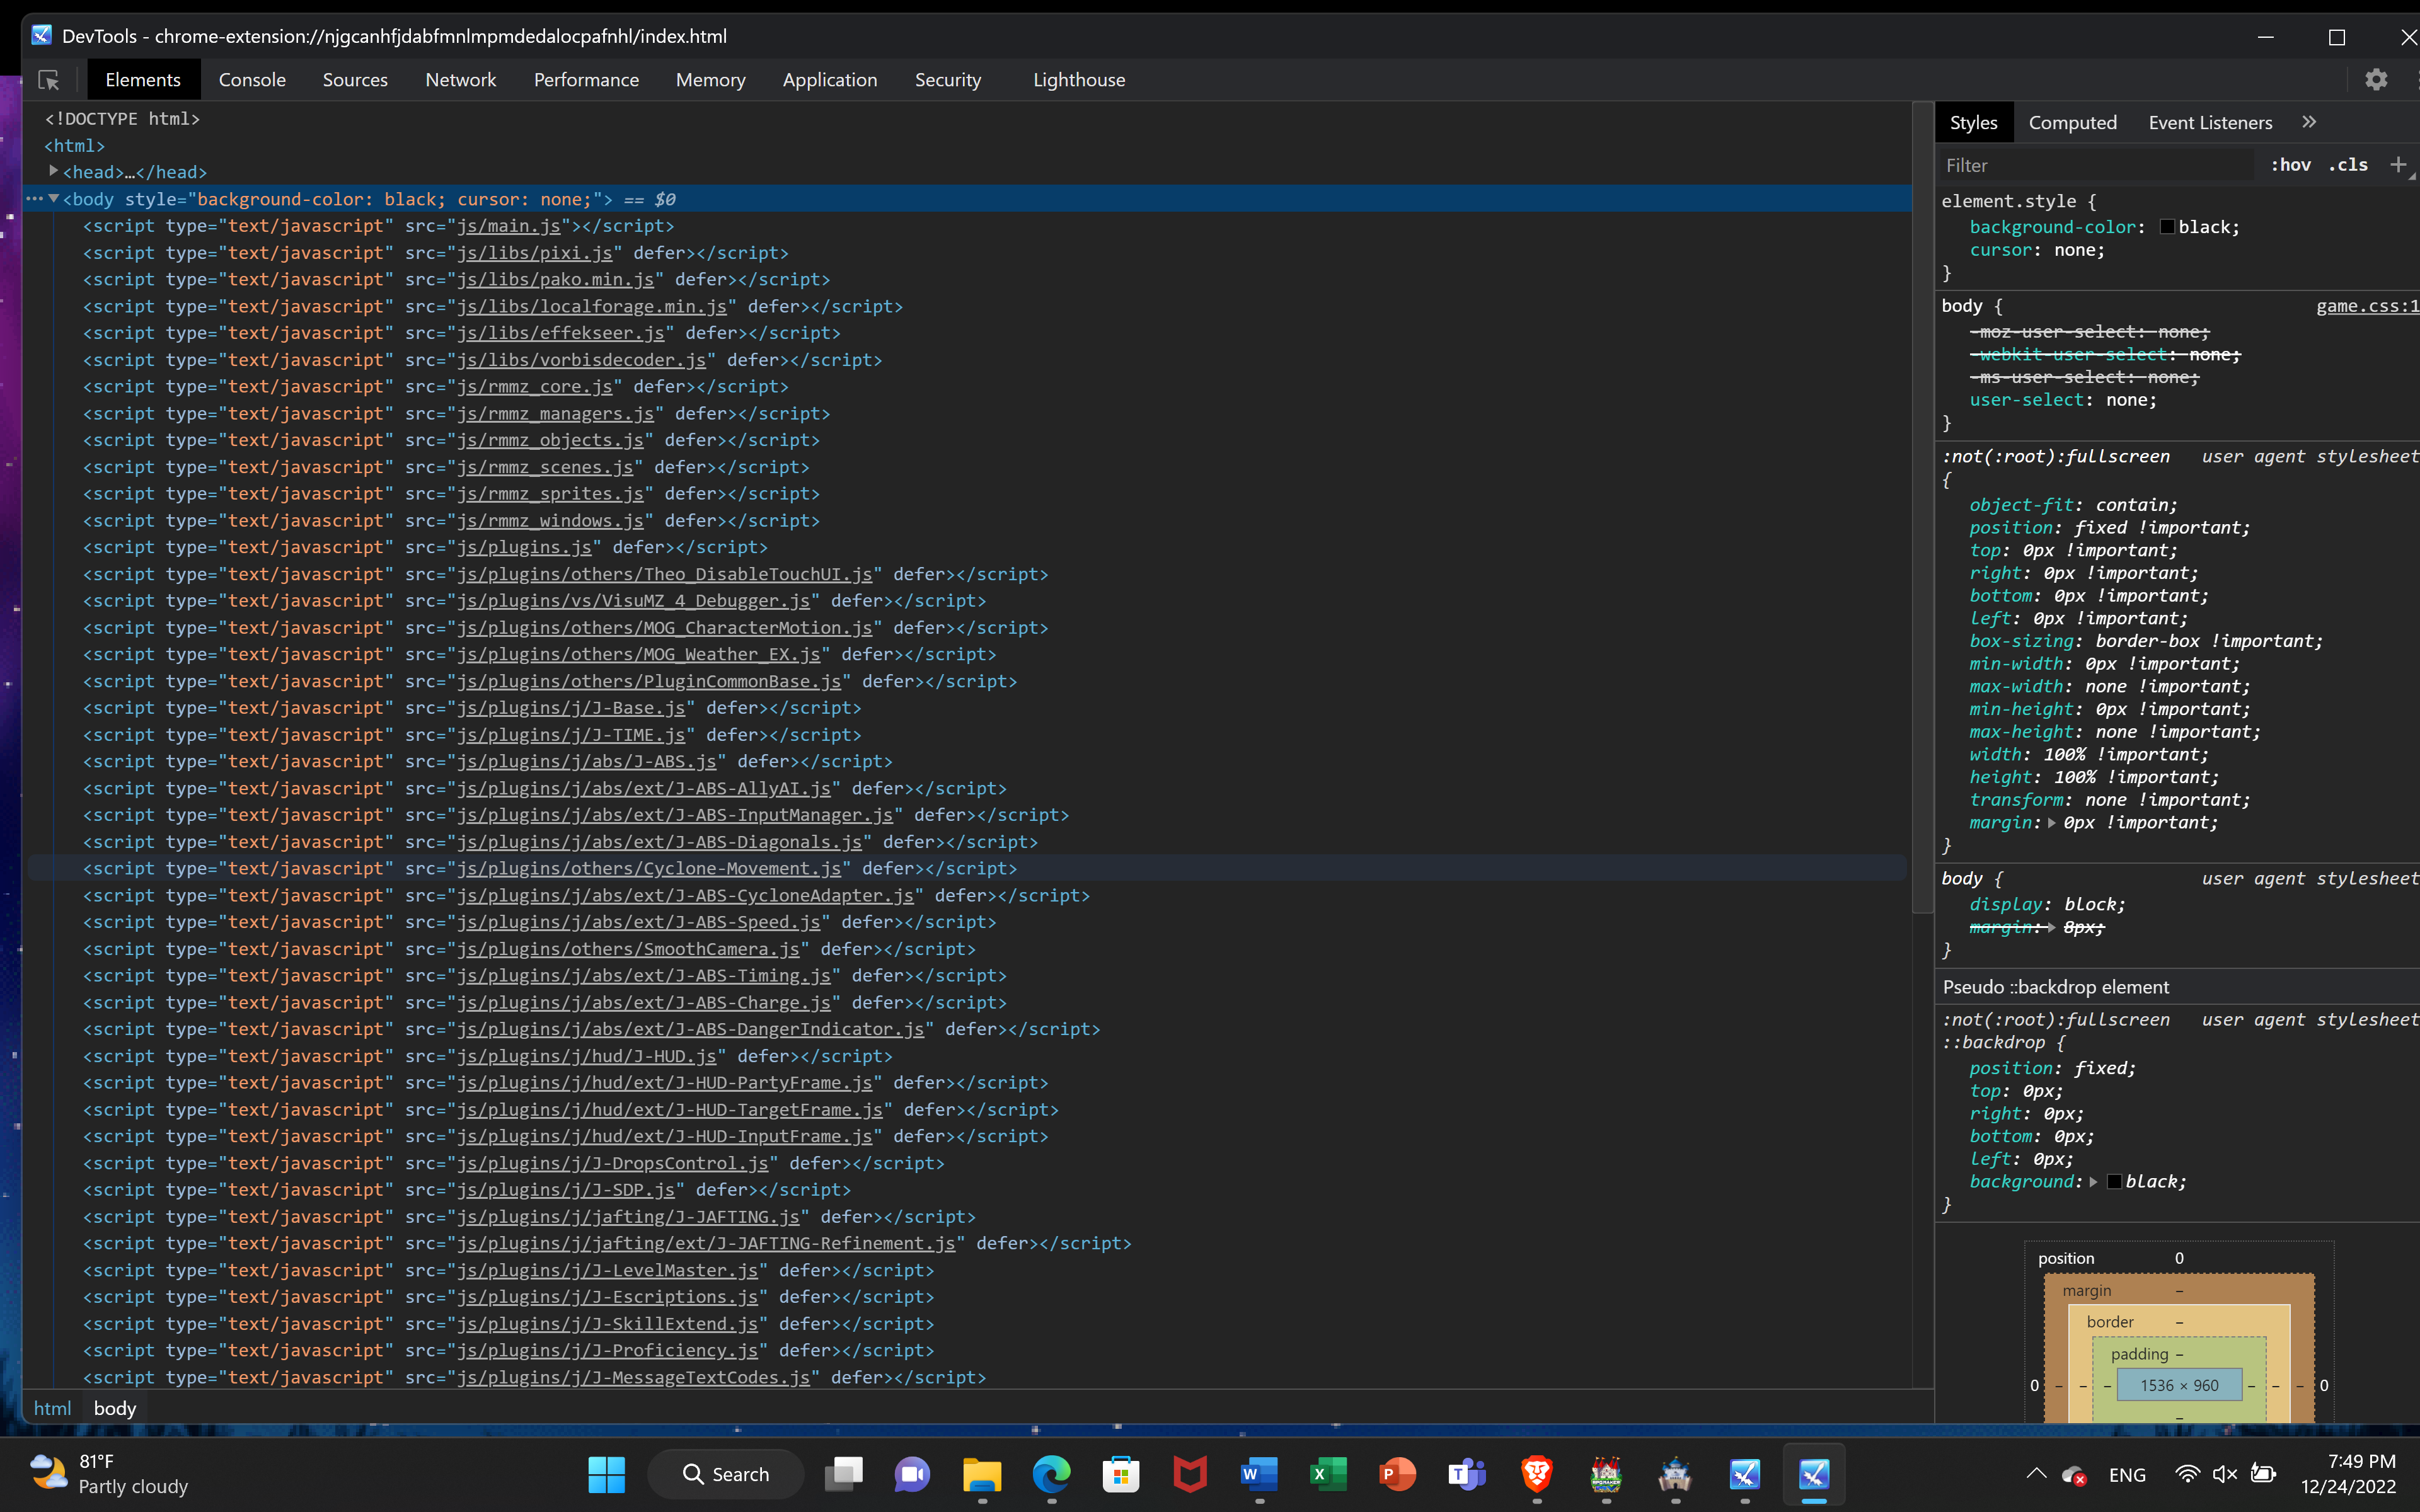Click the taskbar Search box
This screenshot has width=2420, height=1512.
tap(726, 1474)
